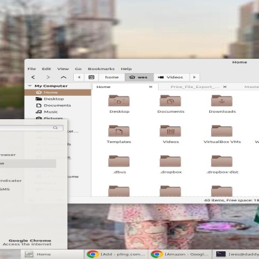
Task: Select Documents in the sidebar
Action: (58, 106)
